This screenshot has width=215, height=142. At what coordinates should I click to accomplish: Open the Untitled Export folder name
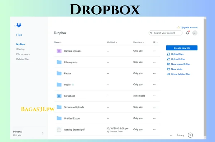72,118
